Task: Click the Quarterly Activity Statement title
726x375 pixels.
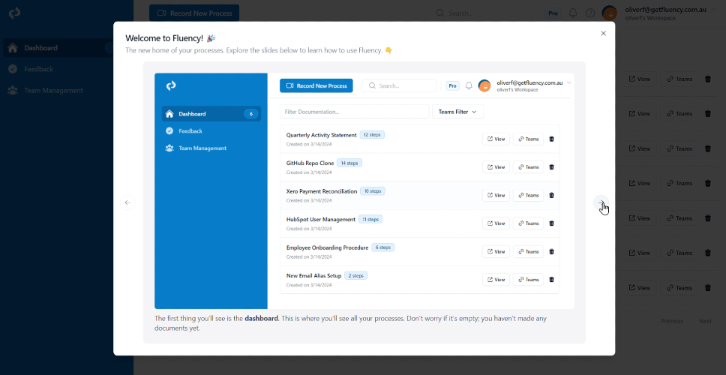Action: 321,135
